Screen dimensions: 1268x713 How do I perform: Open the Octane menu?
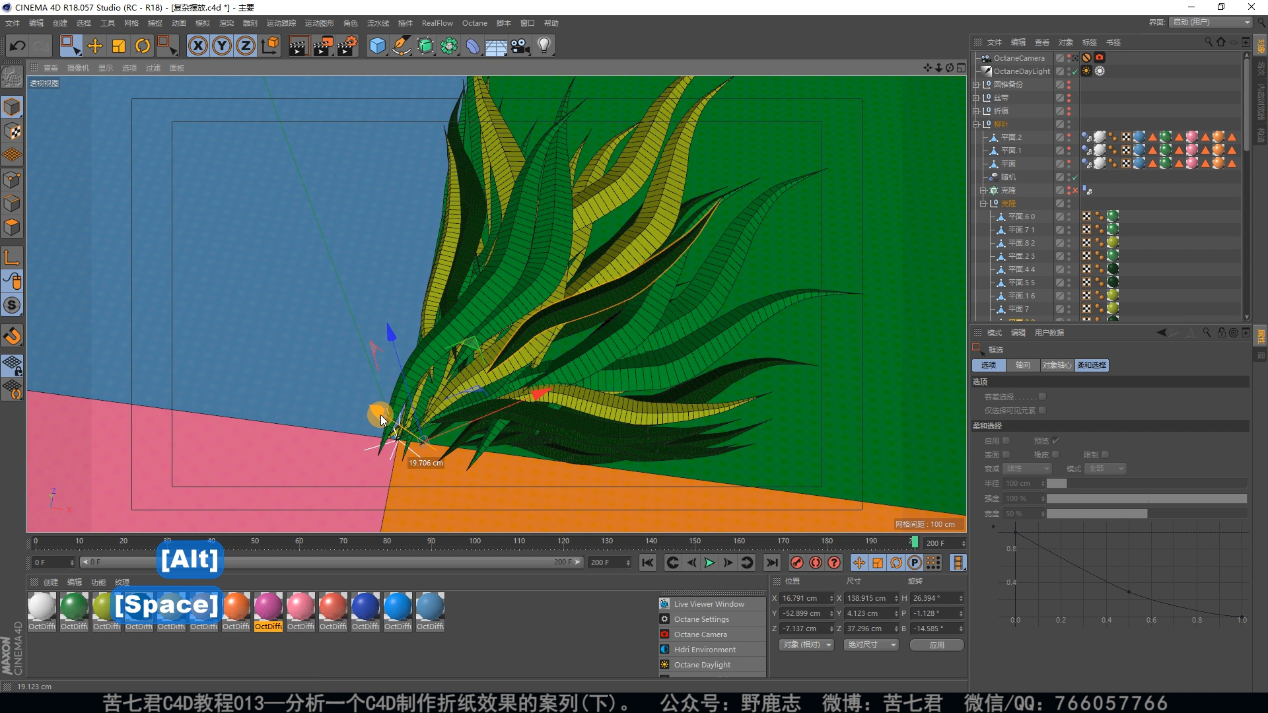[x=474, y=23]
